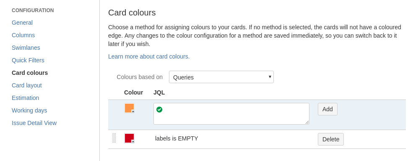Switch to Card layout settings

[x=26, y=85]
